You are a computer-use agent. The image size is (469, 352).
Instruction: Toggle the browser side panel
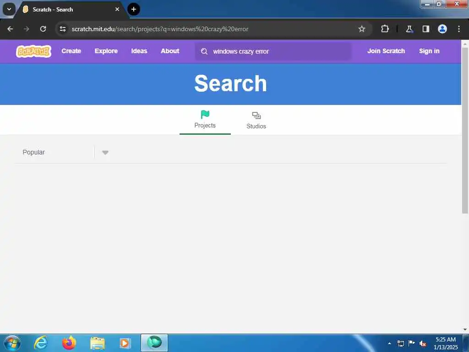click(425, 29)
